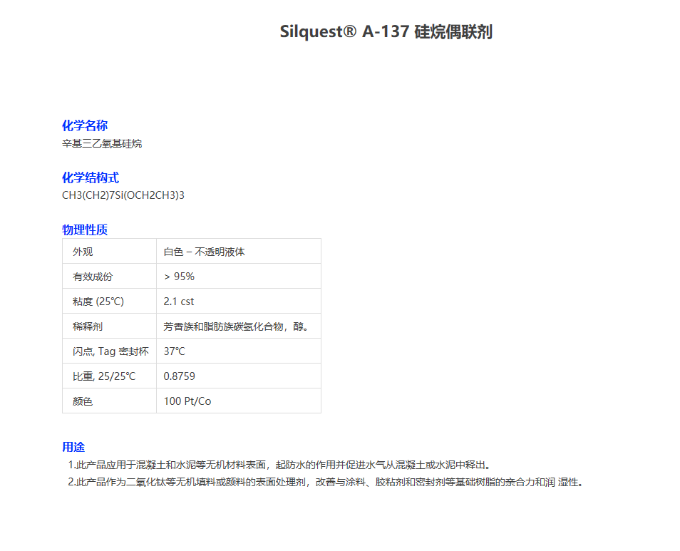Click the chemical name 辛基三乙氧基硅烷
Viewport: 680px width, 551px height.
click(x=101, y=143)
